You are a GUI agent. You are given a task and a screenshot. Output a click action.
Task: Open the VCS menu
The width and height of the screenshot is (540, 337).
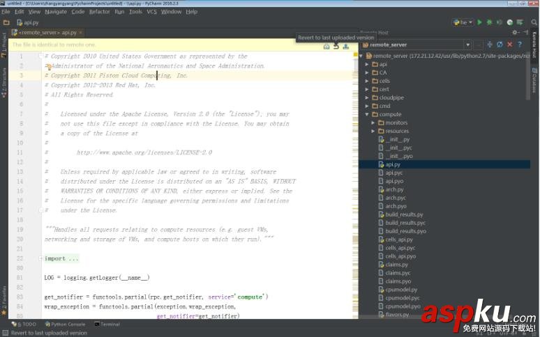151,12
